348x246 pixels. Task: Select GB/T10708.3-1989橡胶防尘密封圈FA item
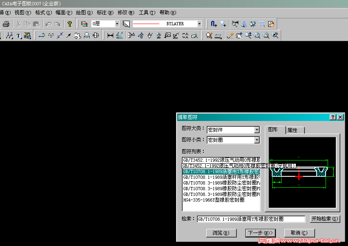[221, 183]
